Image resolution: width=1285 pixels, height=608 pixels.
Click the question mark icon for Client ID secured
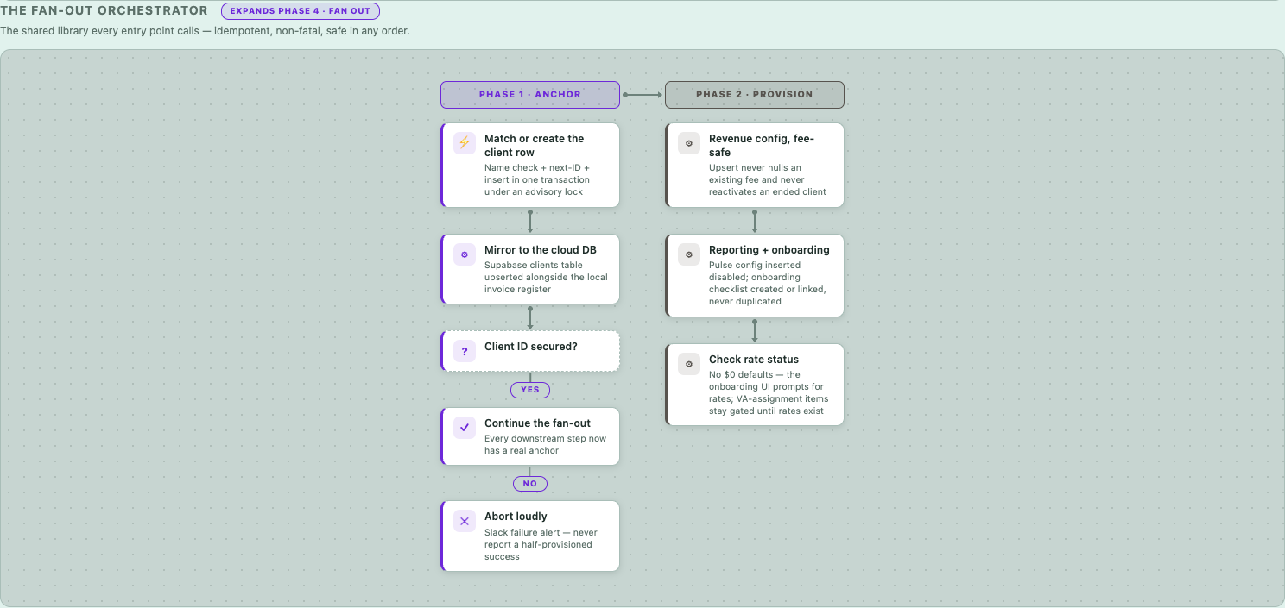(x=465, y=351)
